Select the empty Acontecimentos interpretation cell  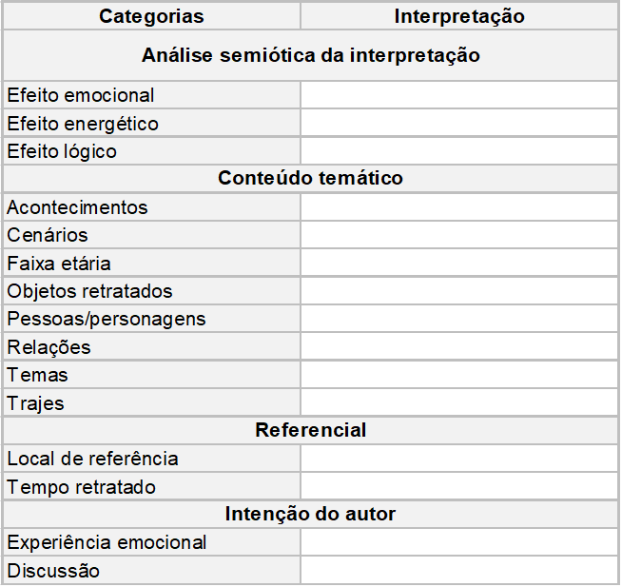pyautogui.click(x=458, y=207)
